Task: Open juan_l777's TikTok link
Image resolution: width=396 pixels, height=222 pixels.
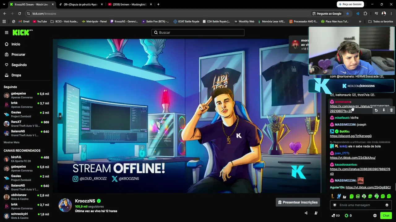Action: [353, 158]
